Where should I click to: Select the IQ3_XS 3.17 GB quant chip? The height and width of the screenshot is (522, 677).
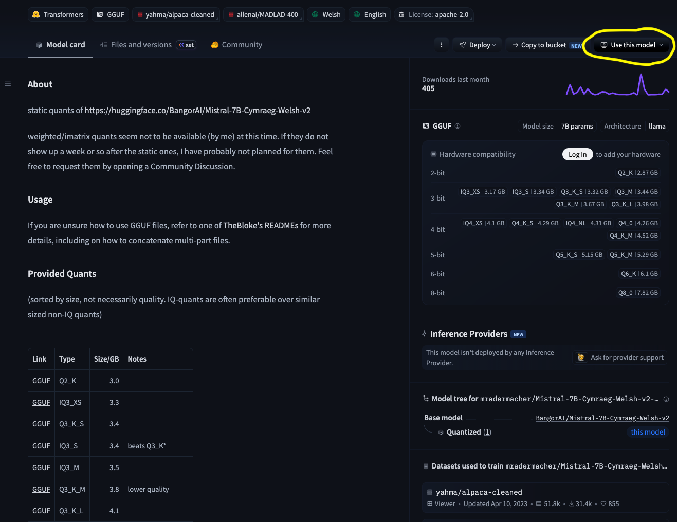click(483, 192)
